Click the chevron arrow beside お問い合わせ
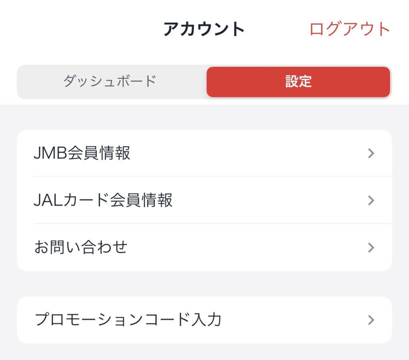 371,248
